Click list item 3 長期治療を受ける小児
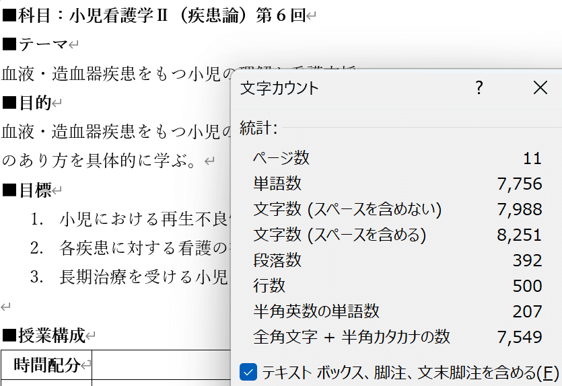This screenshot has width=562, height=386. [x=135, y=277]
